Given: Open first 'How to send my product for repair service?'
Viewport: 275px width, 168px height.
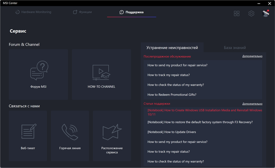Looking at the screenshot, I should click(177, 65).
